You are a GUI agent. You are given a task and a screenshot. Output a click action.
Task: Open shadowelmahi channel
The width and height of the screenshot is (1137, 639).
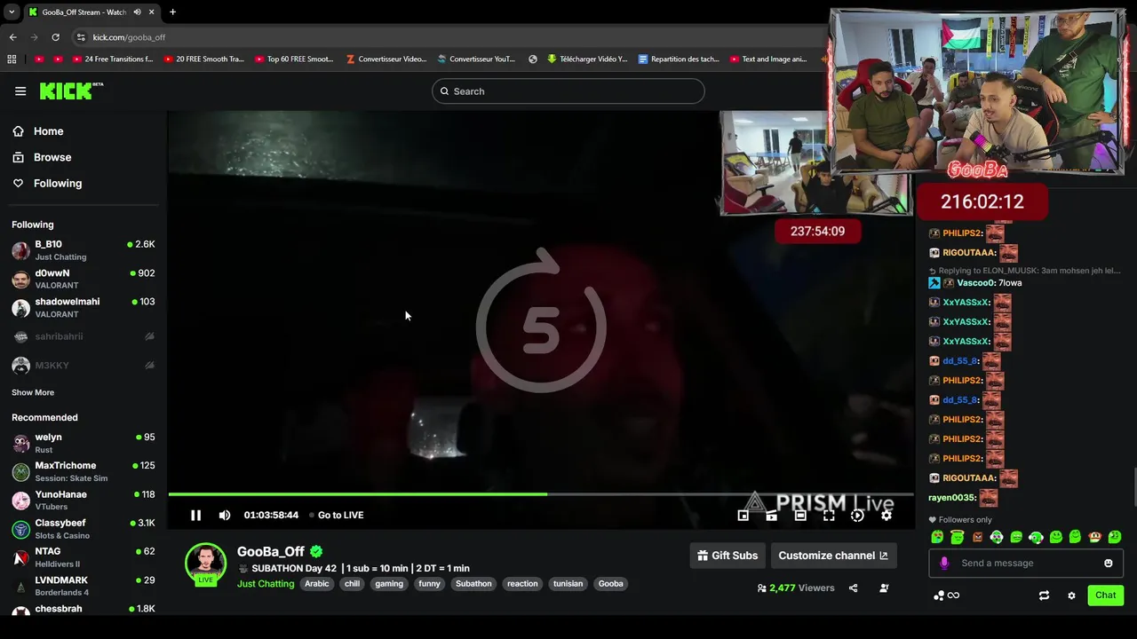(83, 307)
